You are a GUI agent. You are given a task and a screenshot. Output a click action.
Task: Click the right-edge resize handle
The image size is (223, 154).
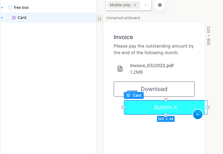(207, 107)
